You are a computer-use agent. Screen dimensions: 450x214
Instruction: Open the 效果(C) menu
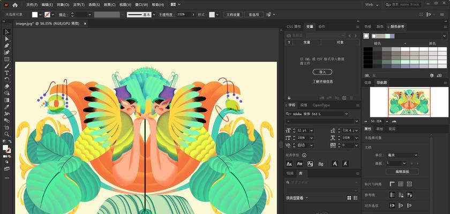(110, 5)
